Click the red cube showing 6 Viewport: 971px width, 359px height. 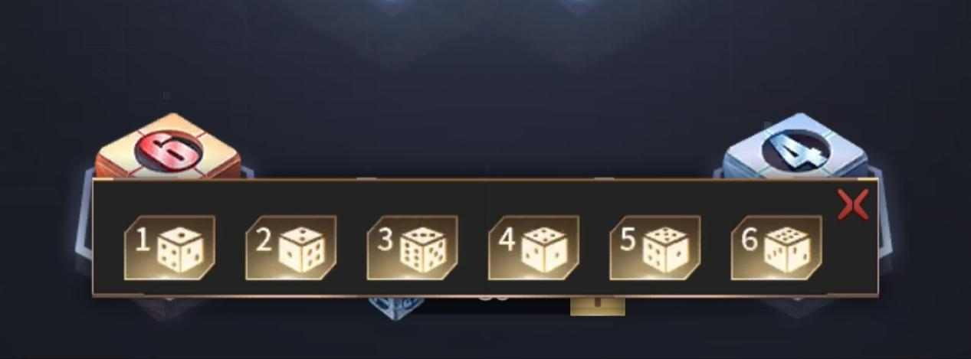(168, 147)
